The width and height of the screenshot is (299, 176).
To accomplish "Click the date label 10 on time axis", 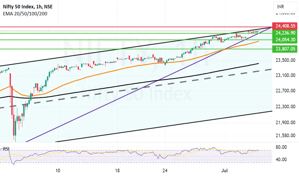I will (x=58, y=171).
